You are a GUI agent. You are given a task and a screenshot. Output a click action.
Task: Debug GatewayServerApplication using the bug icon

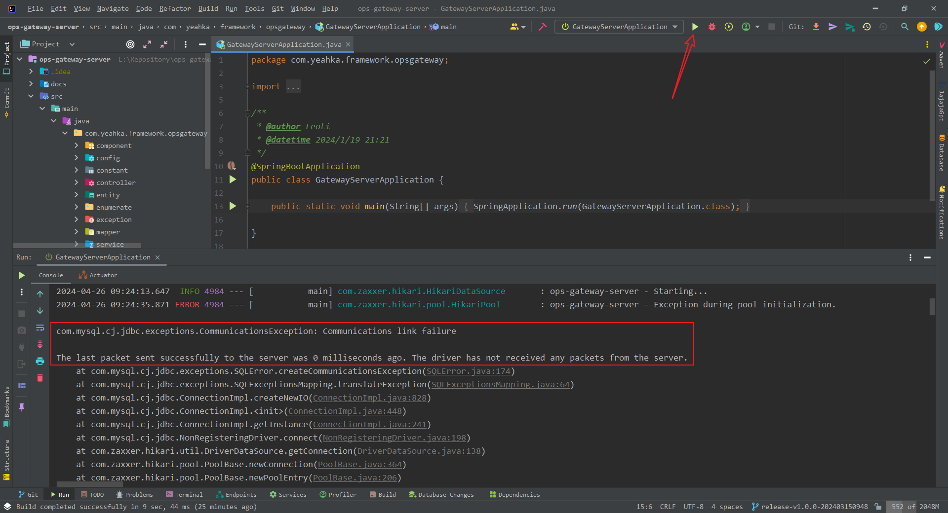click(711, 27)
